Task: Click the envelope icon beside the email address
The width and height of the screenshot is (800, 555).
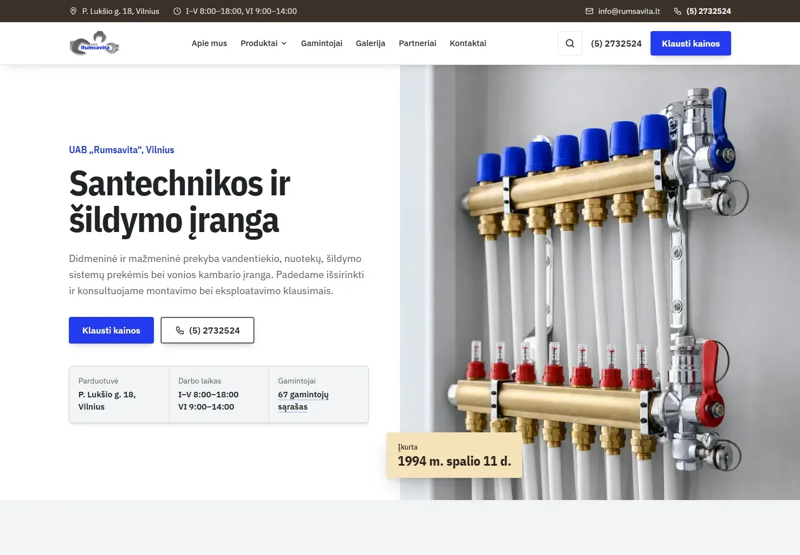Action: pyautogui.click(x=589, y=11)
